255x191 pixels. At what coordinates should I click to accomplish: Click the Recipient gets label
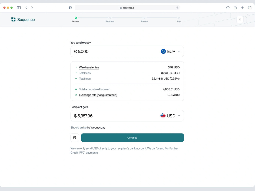79,107
